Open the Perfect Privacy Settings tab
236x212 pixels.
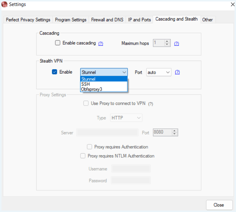[x=28, y=20]
